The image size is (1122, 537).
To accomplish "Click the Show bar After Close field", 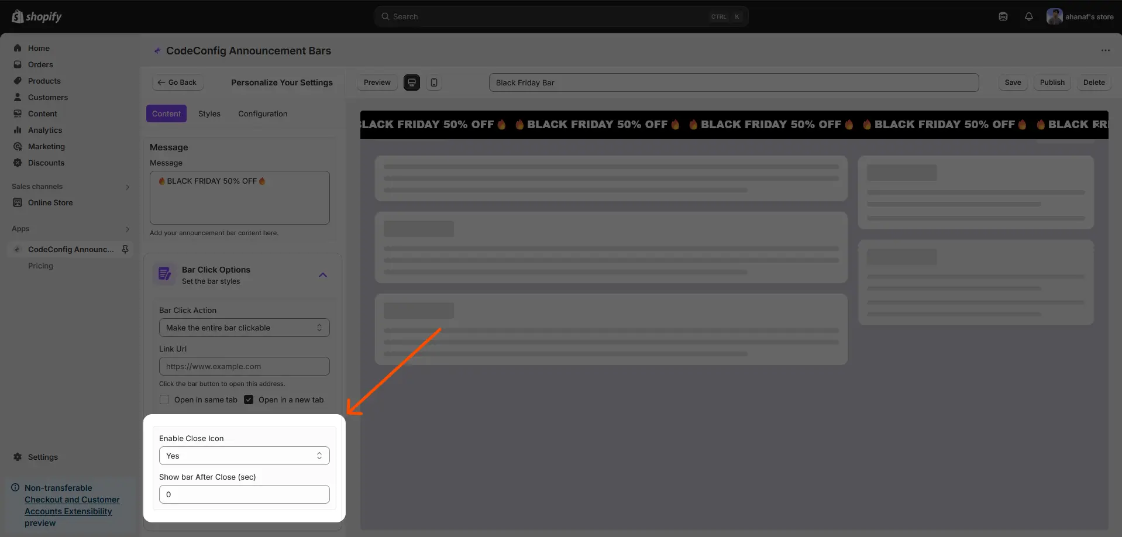I will point(244,494).
